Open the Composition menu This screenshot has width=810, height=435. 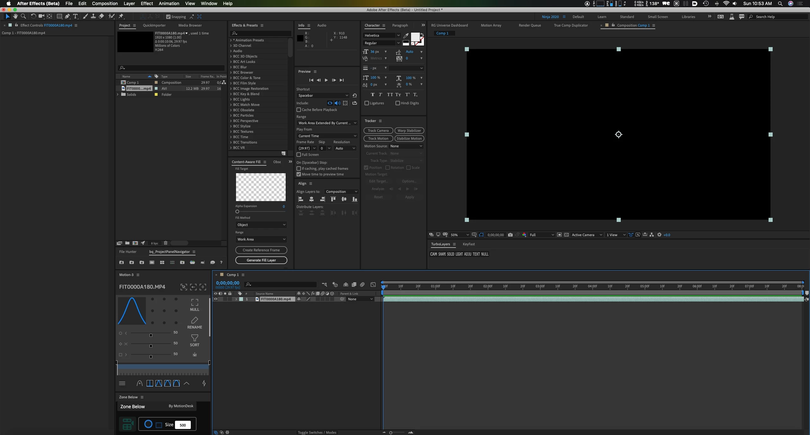[105, 3]
